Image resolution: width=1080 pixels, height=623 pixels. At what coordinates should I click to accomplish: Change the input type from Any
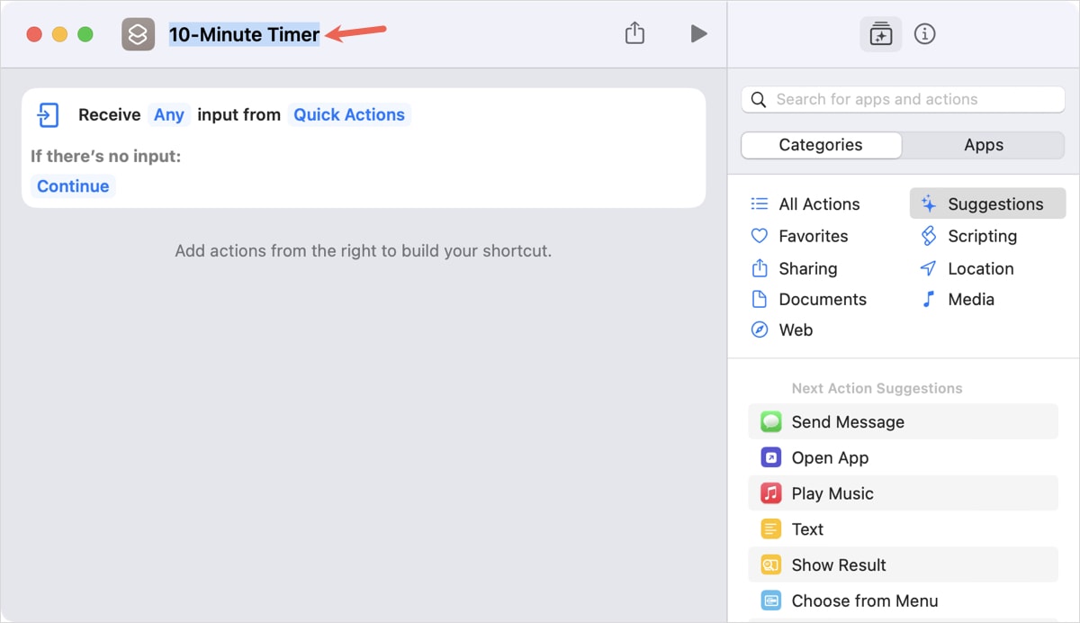169,114
